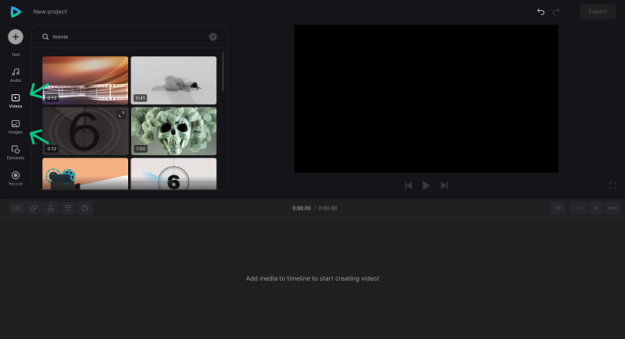Open the plus add media button

[x=16, y=37]
